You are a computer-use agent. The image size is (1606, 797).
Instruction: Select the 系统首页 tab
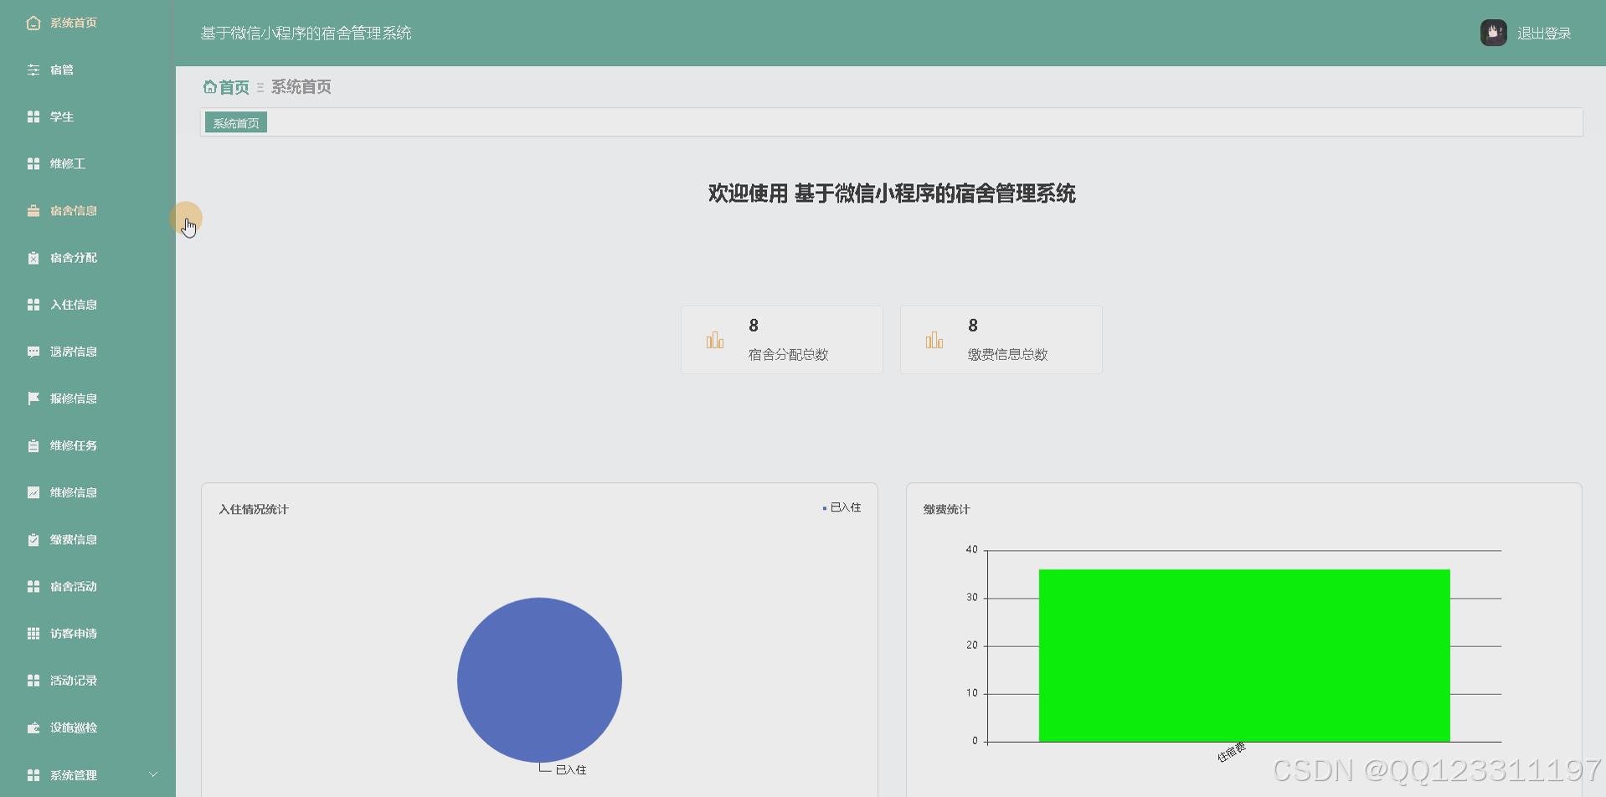234,121
